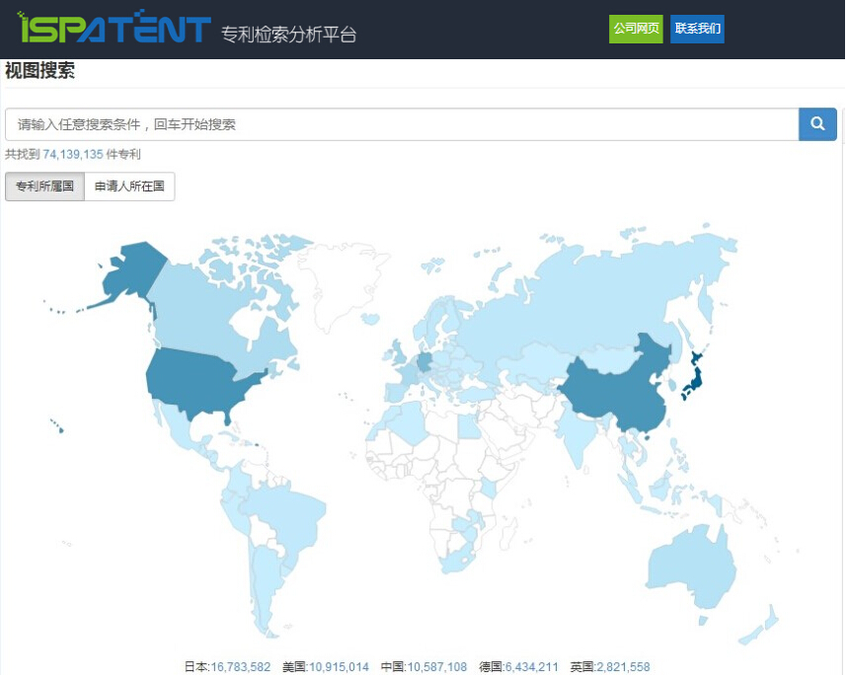Click the blue 联系我们 button
The image size is (848, 675).
697,29
